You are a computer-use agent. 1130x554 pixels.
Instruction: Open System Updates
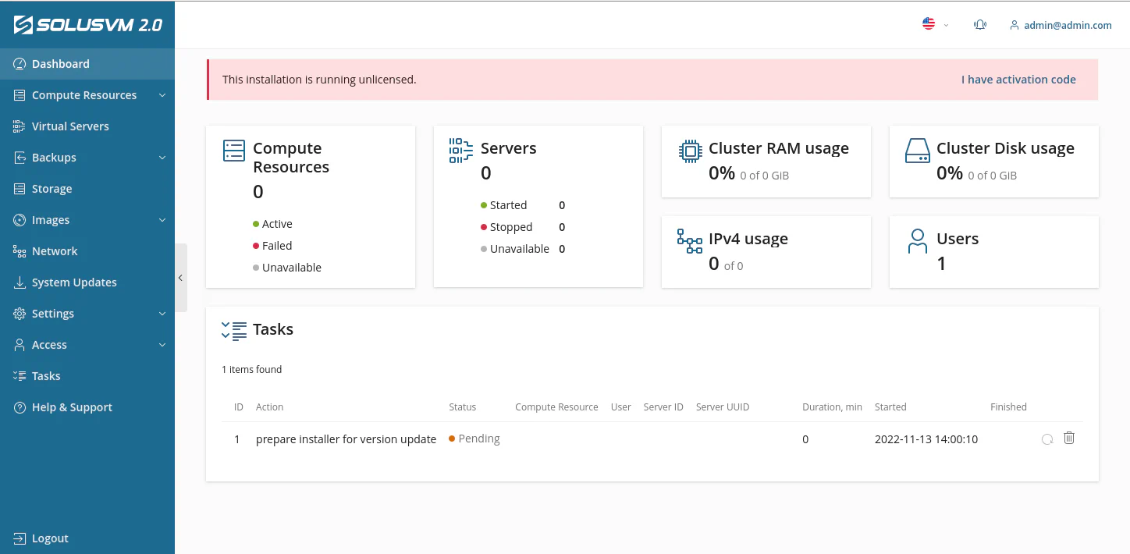click(74, 282)
